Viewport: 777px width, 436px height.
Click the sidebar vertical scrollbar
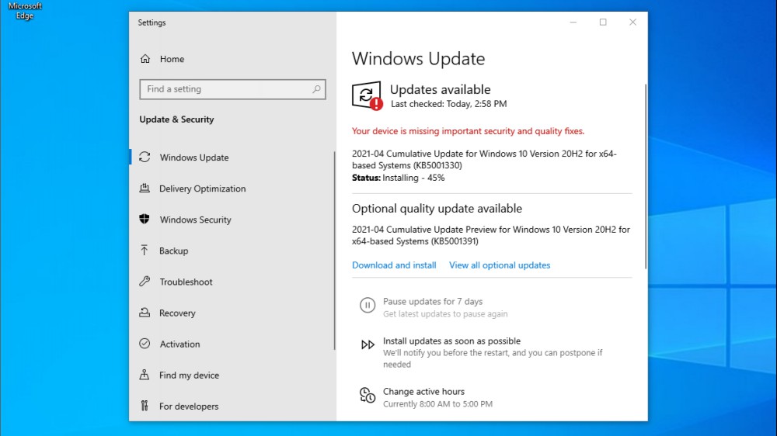click(x=334, y=251)
